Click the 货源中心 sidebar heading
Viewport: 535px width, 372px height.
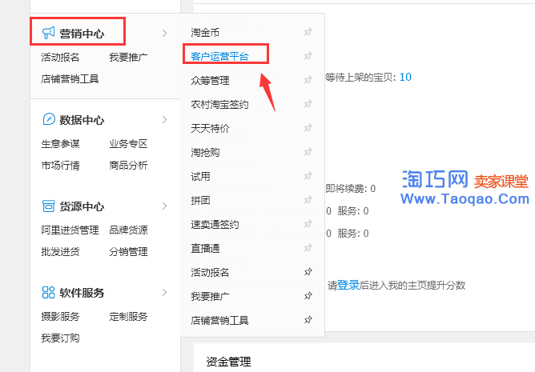82,206
